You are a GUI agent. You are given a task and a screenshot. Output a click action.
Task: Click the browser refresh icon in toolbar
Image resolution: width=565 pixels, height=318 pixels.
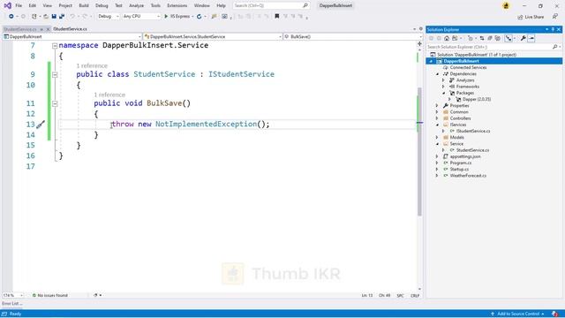(x=199, y=16)
